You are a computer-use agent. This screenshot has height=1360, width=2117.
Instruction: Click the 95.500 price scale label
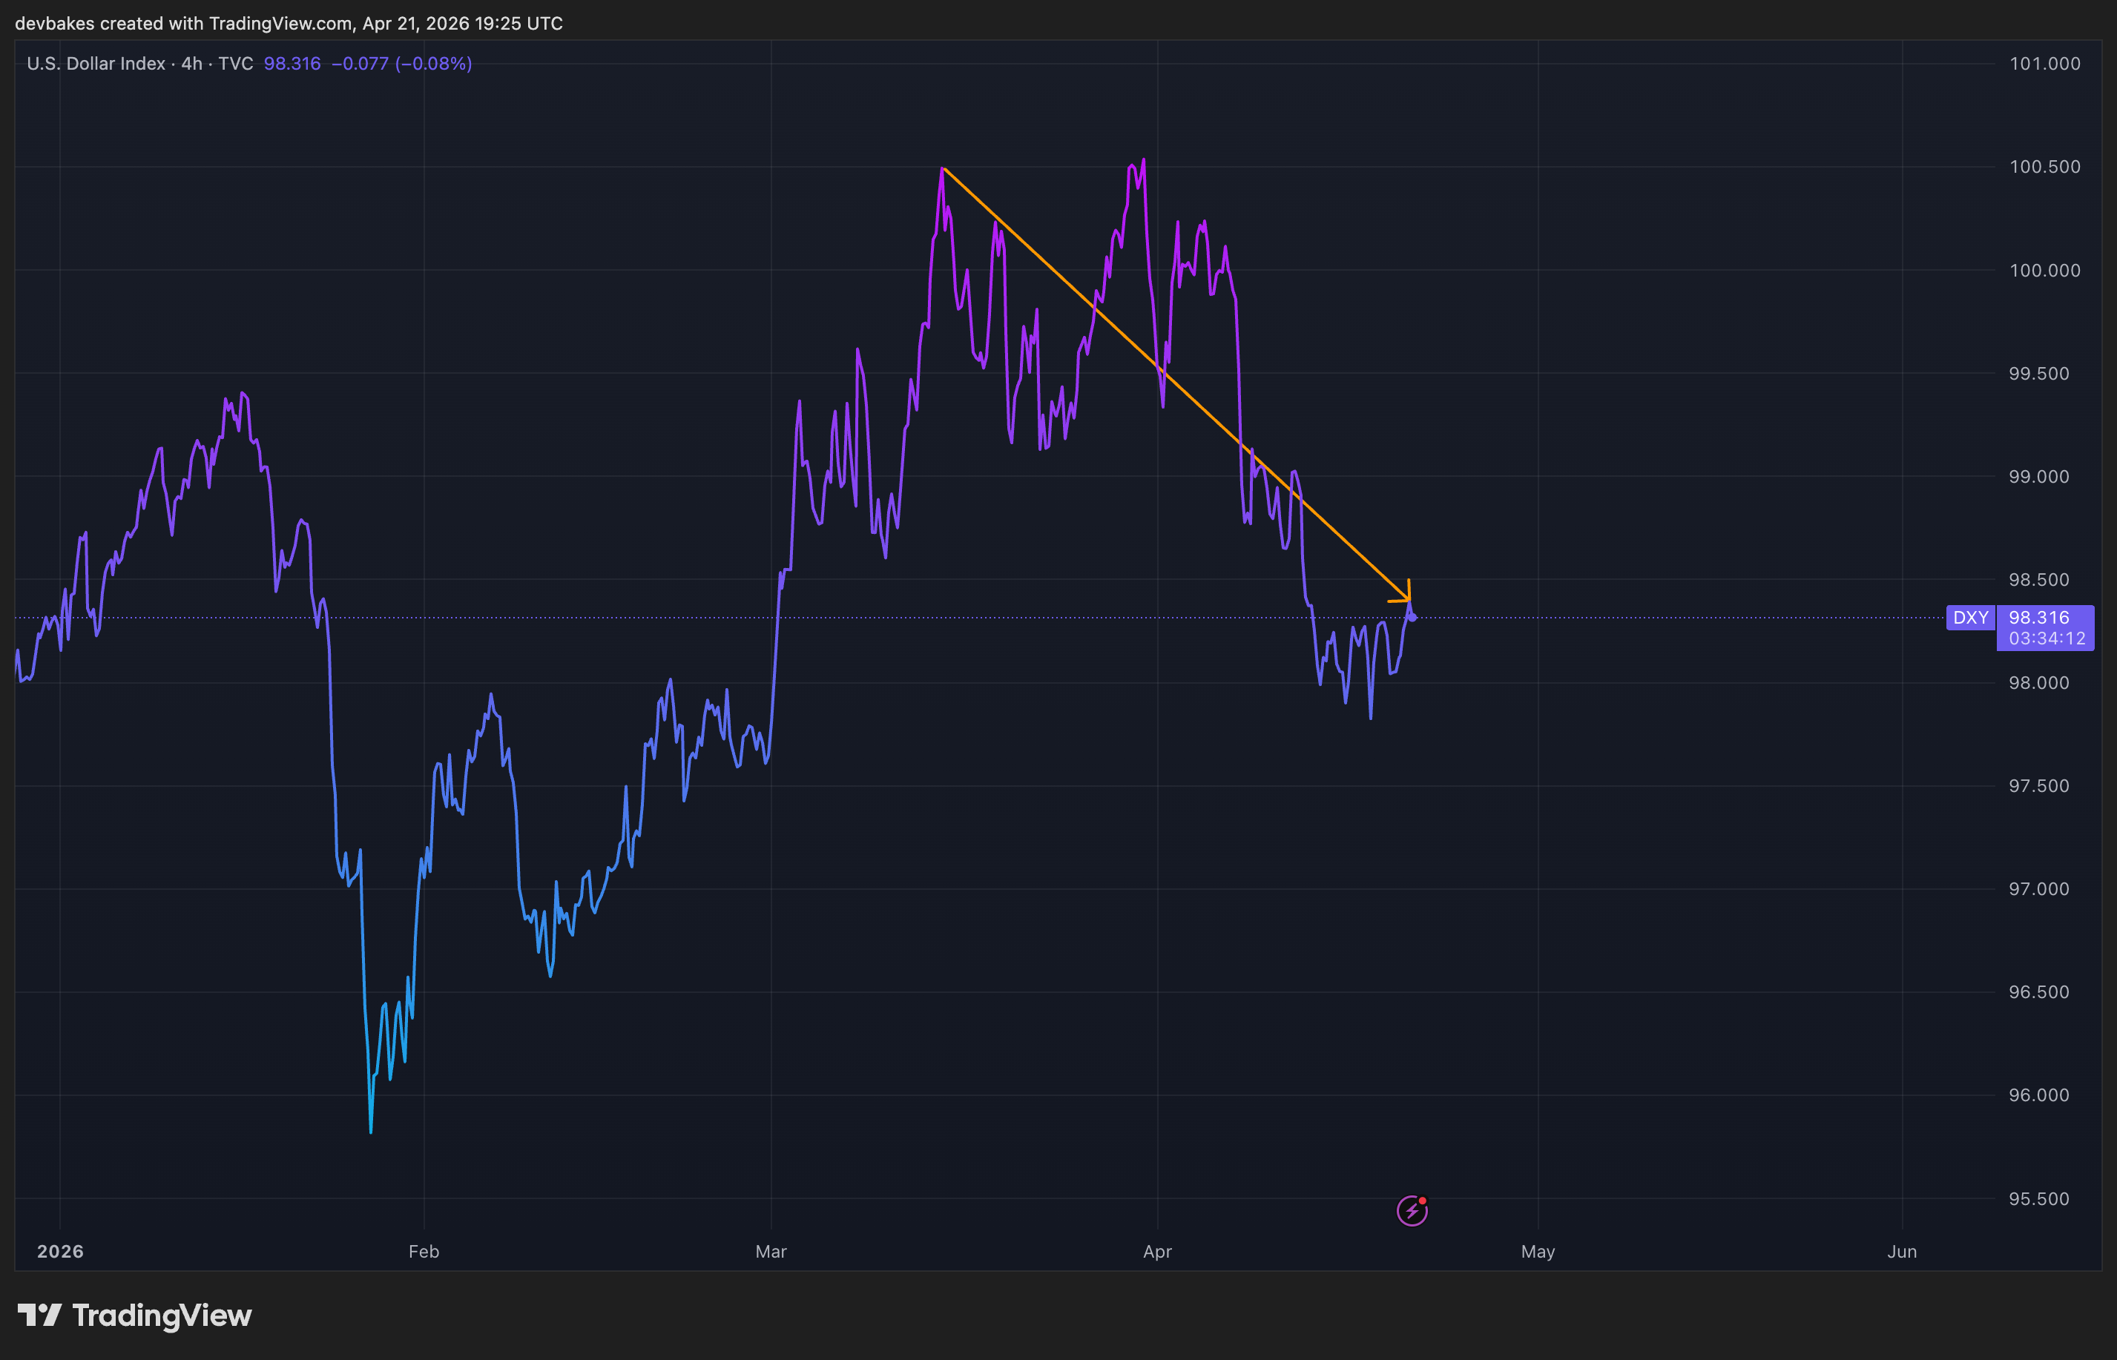[2038, 1198]
